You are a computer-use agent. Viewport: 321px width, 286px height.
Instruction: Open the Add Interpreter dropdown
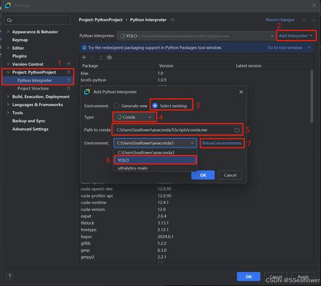coord(296,35)
